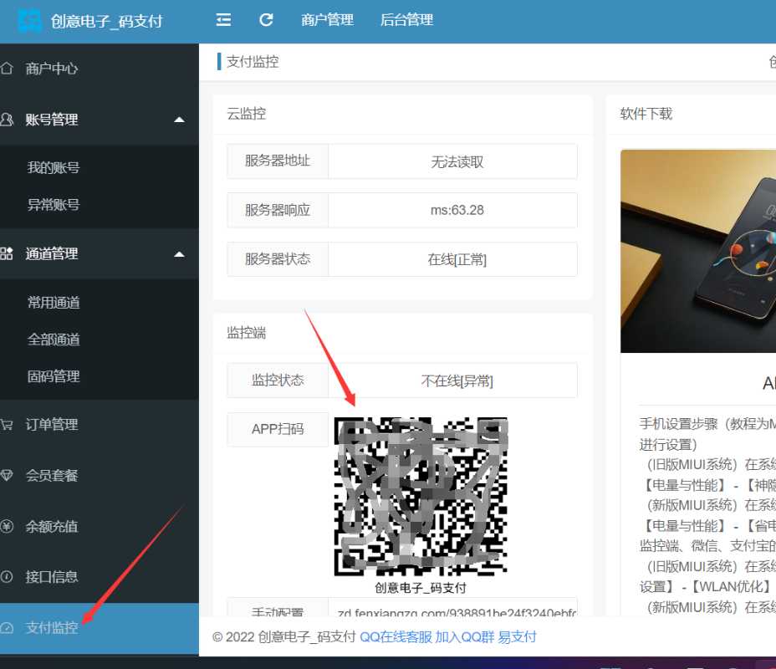
Task: Click the 手机设置步骤 instructions text
Action: [707, 434]
